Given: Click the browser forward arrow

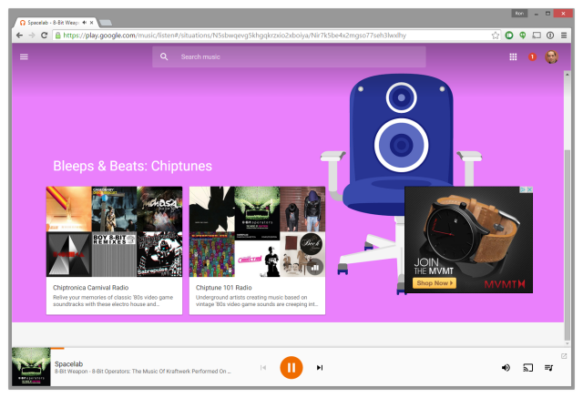Looking at the screenshot, I should [32, 36].
